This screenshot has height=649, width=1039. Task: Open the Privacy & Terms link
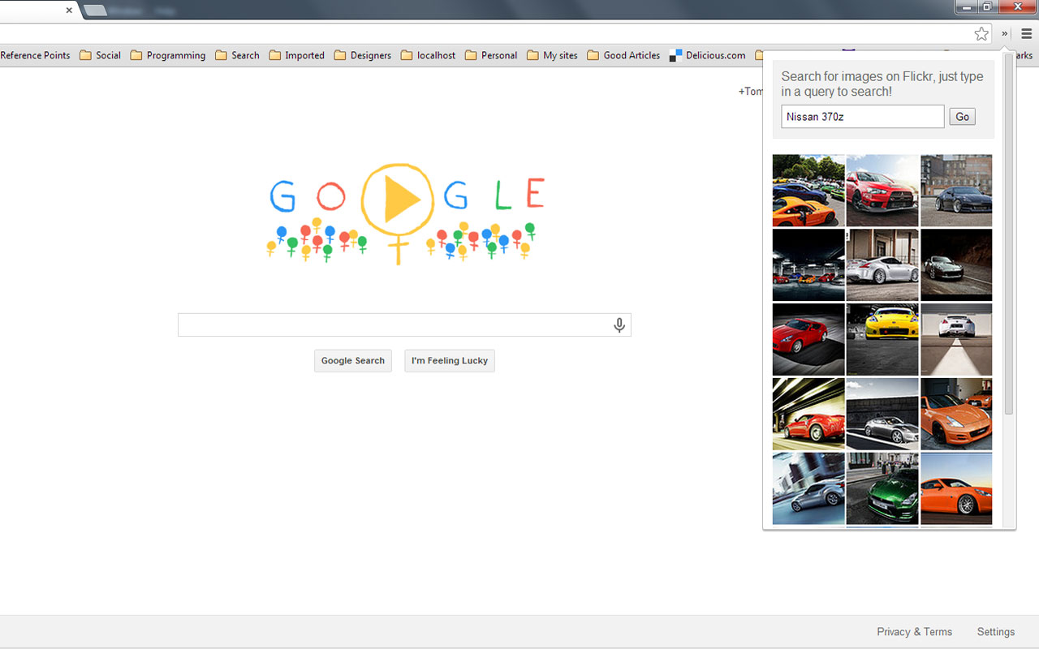click(x=914, y=632)
